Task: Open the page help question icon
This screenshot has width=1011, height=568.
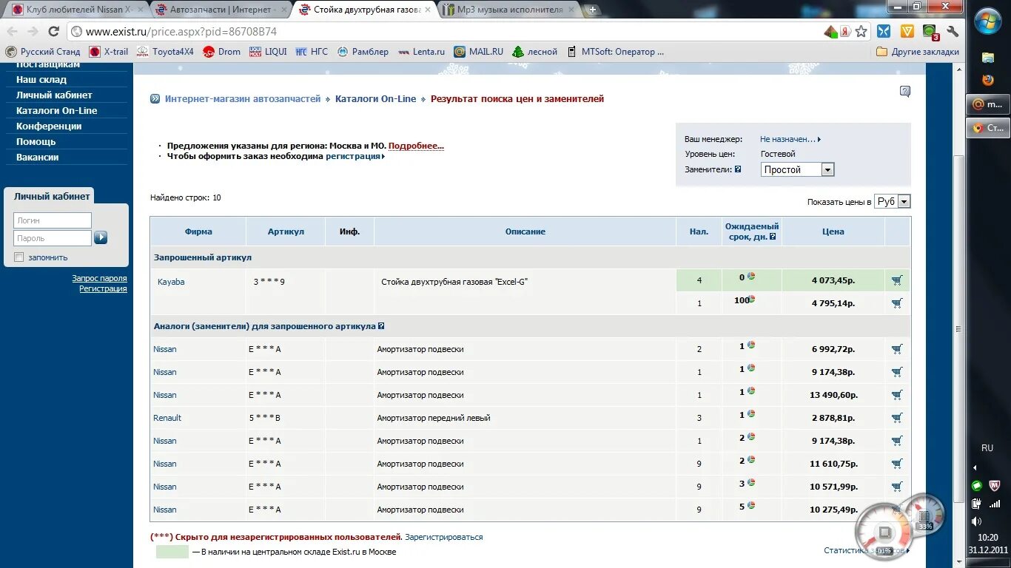Action: pyautogui.click(x=905, y=91)
